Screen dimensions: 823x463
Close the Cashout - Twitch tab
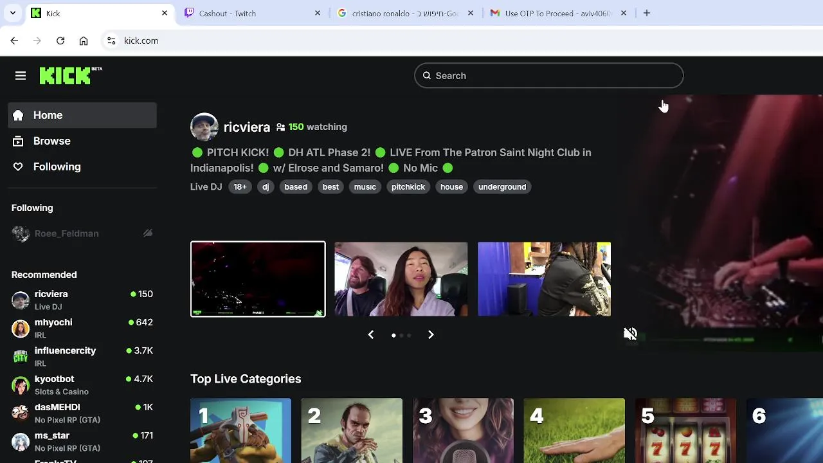(318, 13)
